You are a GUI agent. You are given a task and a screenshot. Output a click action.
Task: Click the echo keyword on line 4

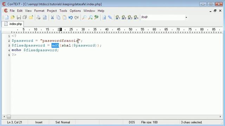(x=17, y=50)
